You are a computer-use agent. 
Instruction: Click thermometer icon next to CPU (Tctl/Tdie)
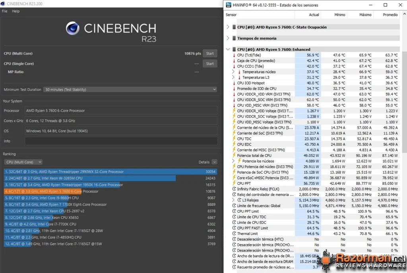click(234, 55)
